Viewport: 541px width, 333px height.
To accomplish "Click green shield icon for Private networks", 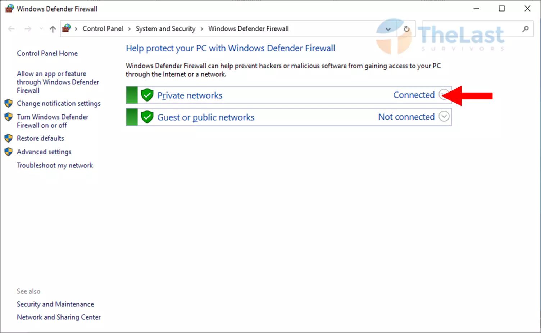I will [x=147, y=95].
